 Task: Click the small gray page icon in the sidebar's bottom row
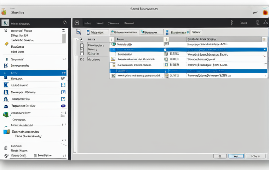pyautogui.click(x=35, y=155)
